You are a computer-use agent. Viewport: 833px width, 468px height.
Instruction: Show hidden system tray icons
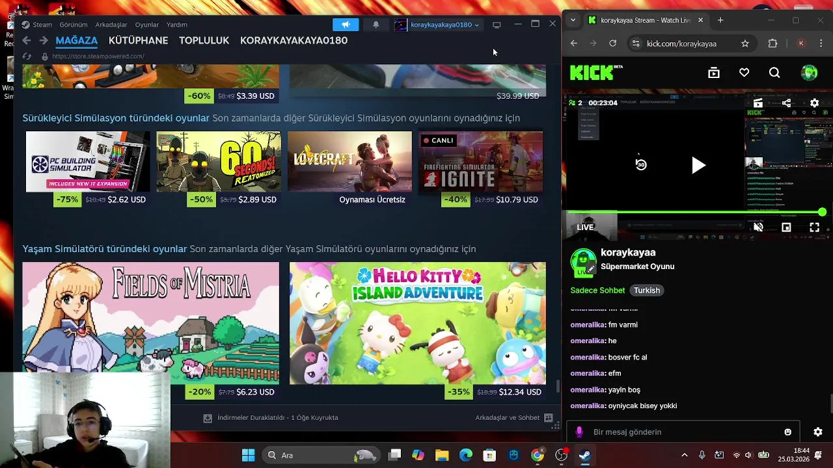pos(684,455)
